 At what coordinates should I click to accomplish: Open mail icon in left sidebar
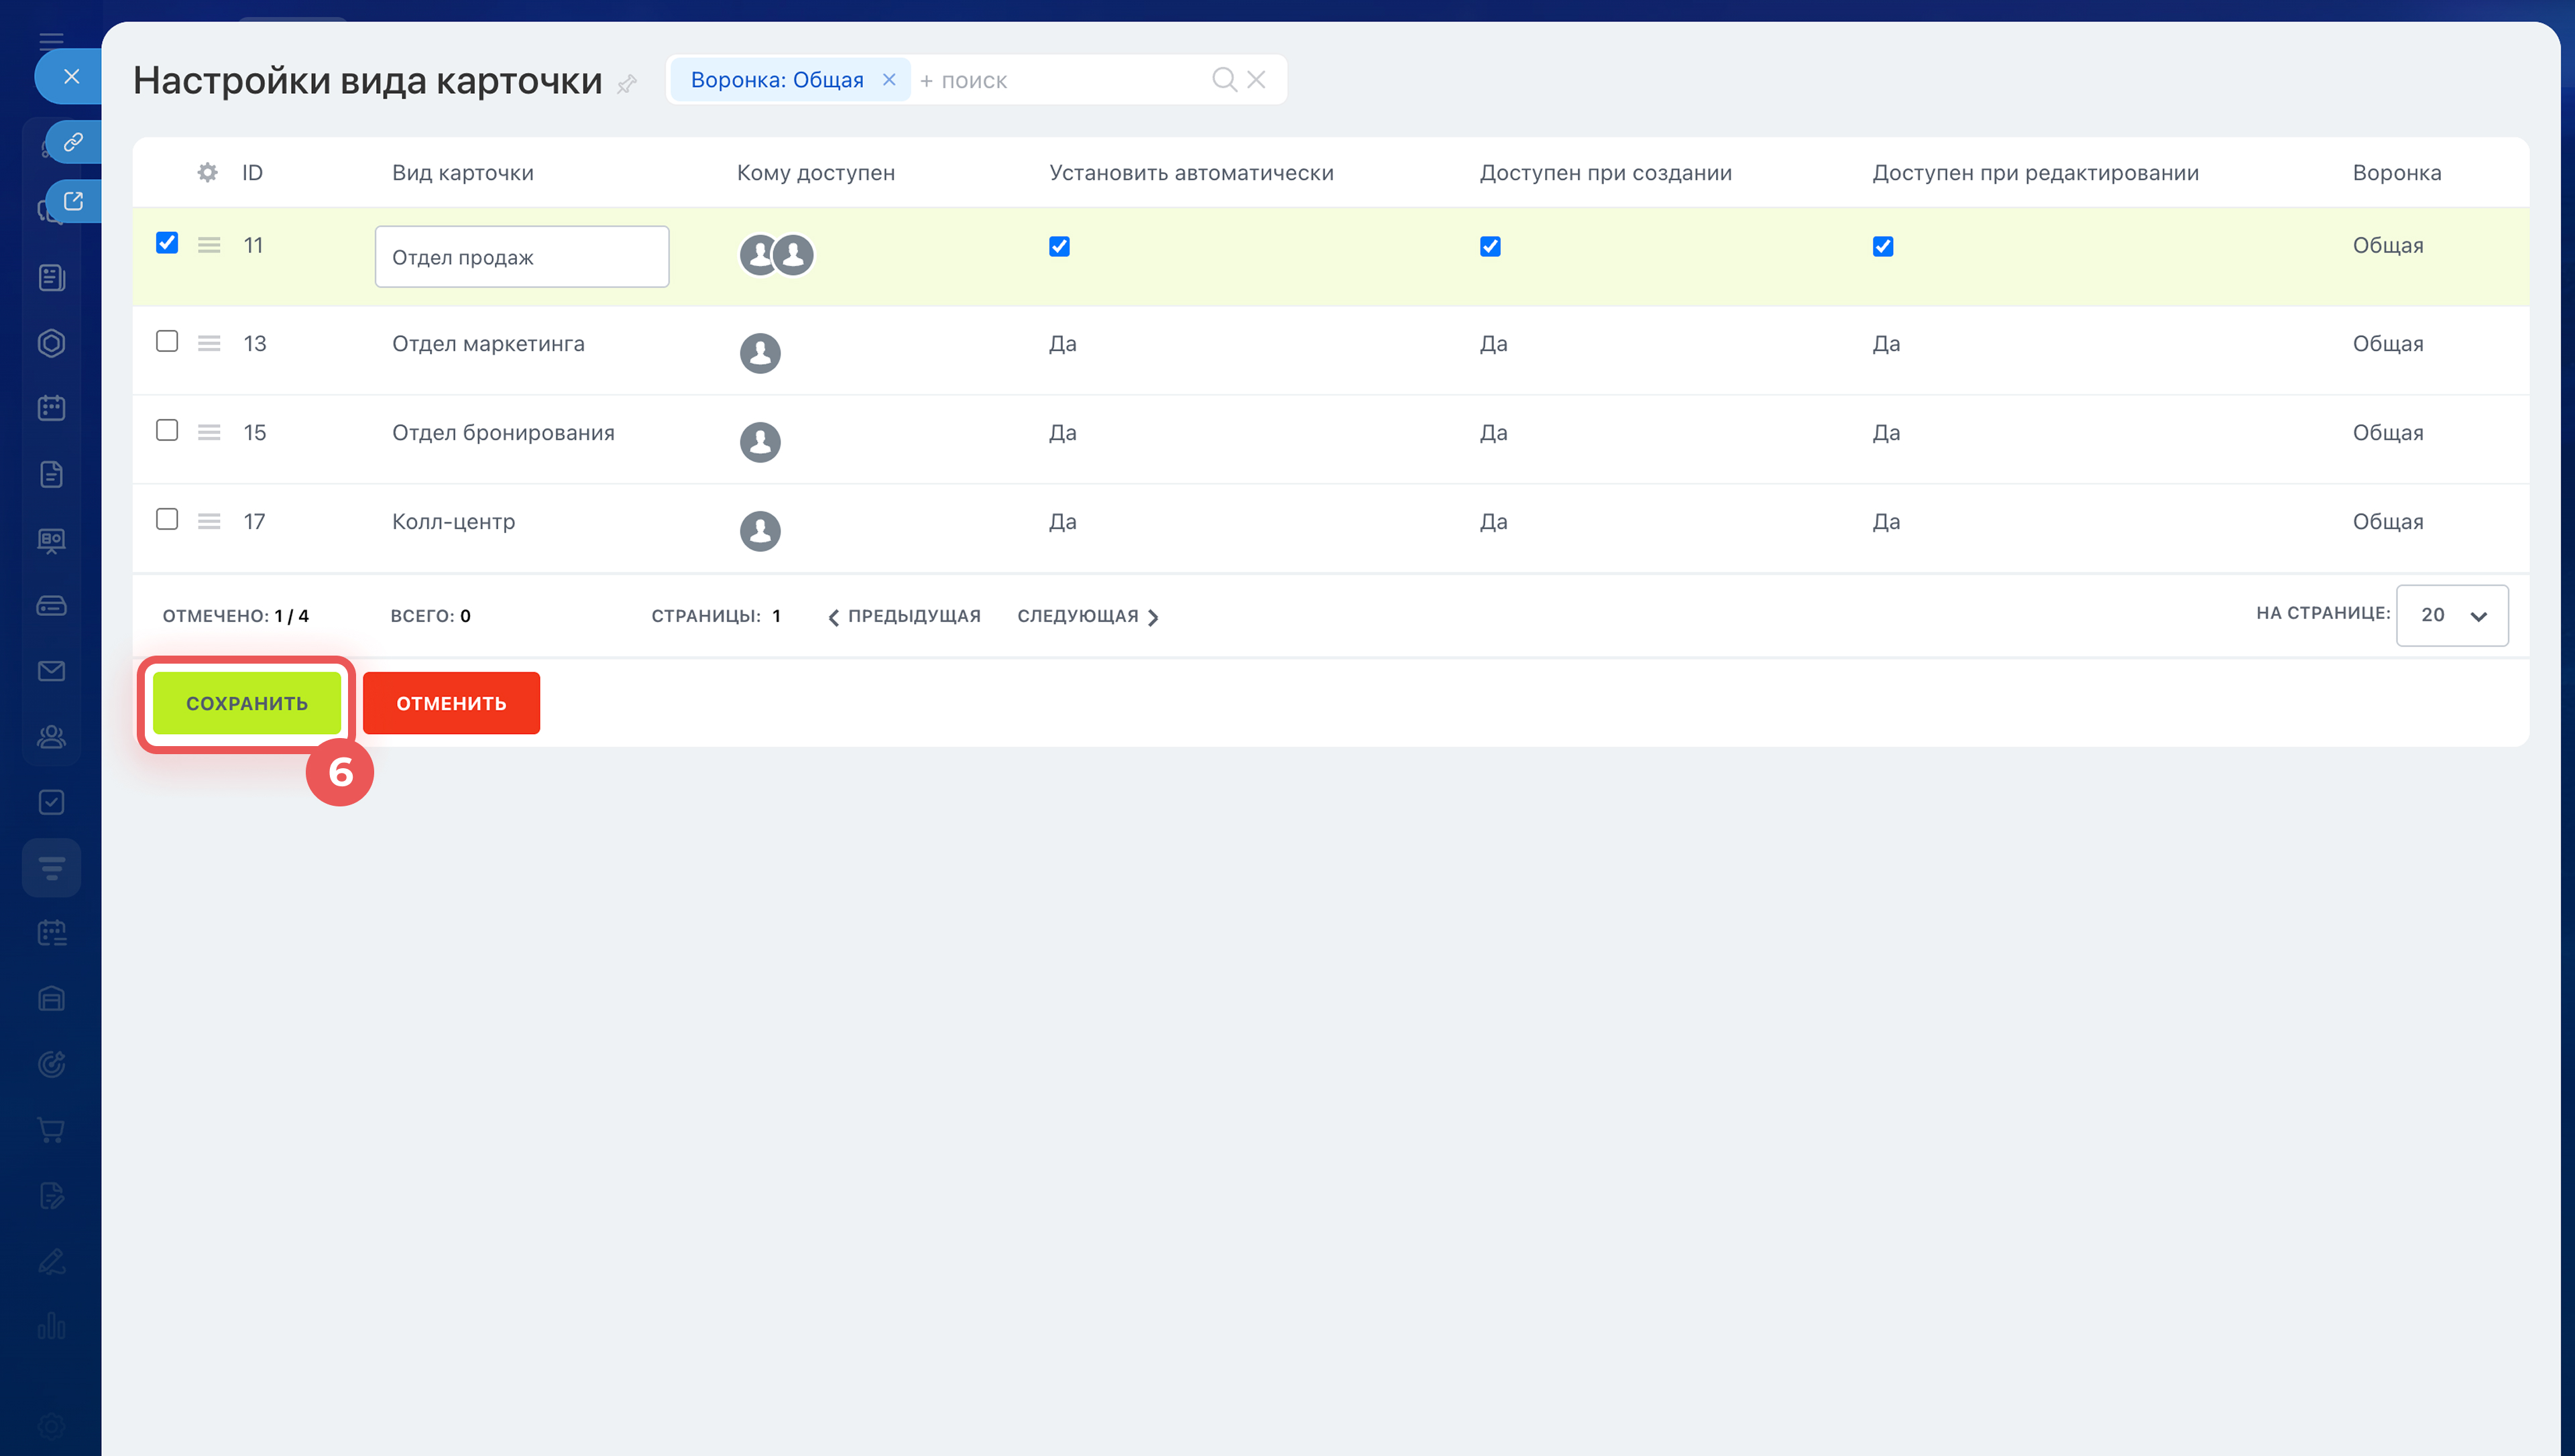[x=51, y=671]
